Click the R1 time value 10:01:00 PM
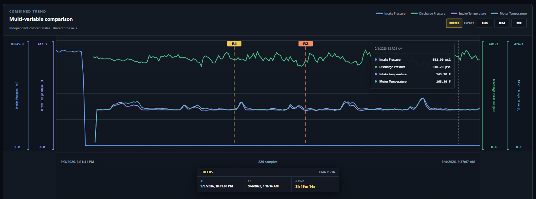The height and width of the screenshot is (199, 536). click(x=217, y=186)
